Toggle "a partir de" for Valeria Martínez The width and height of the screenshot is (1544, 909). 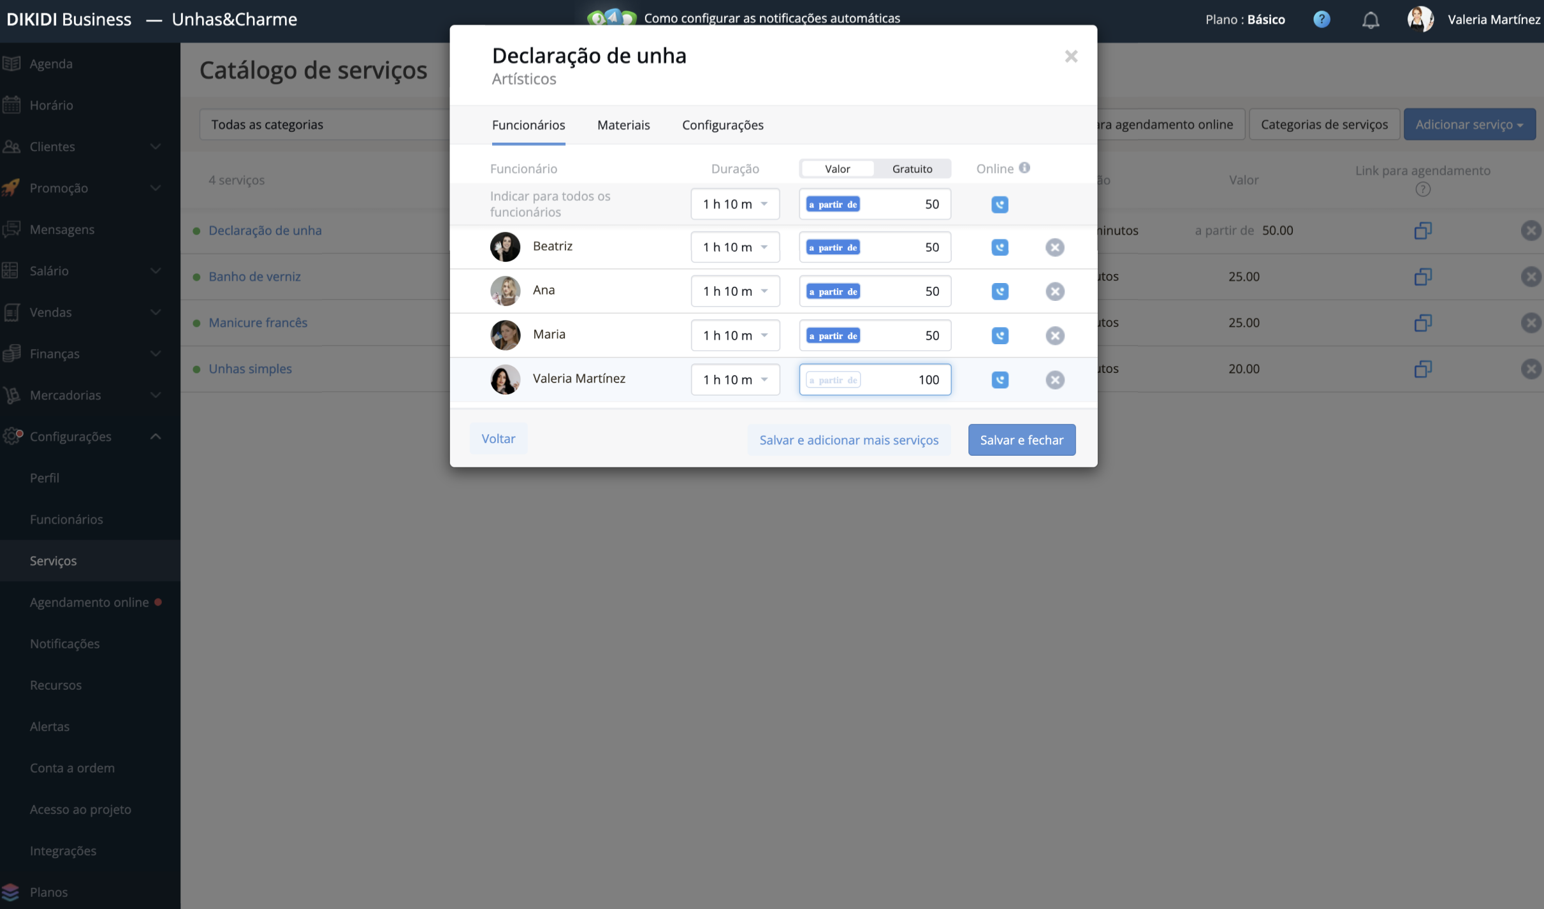pyautogui.click(x=833, y=380)
